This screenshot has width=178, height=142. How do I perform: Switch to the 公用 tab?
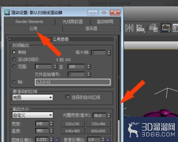(x=33, y=28)
